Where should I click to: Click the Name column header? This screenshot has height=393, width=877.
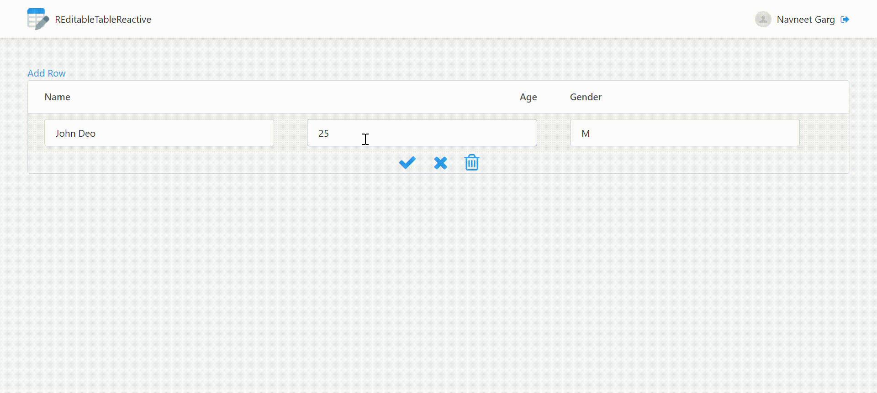click(57, 97)
